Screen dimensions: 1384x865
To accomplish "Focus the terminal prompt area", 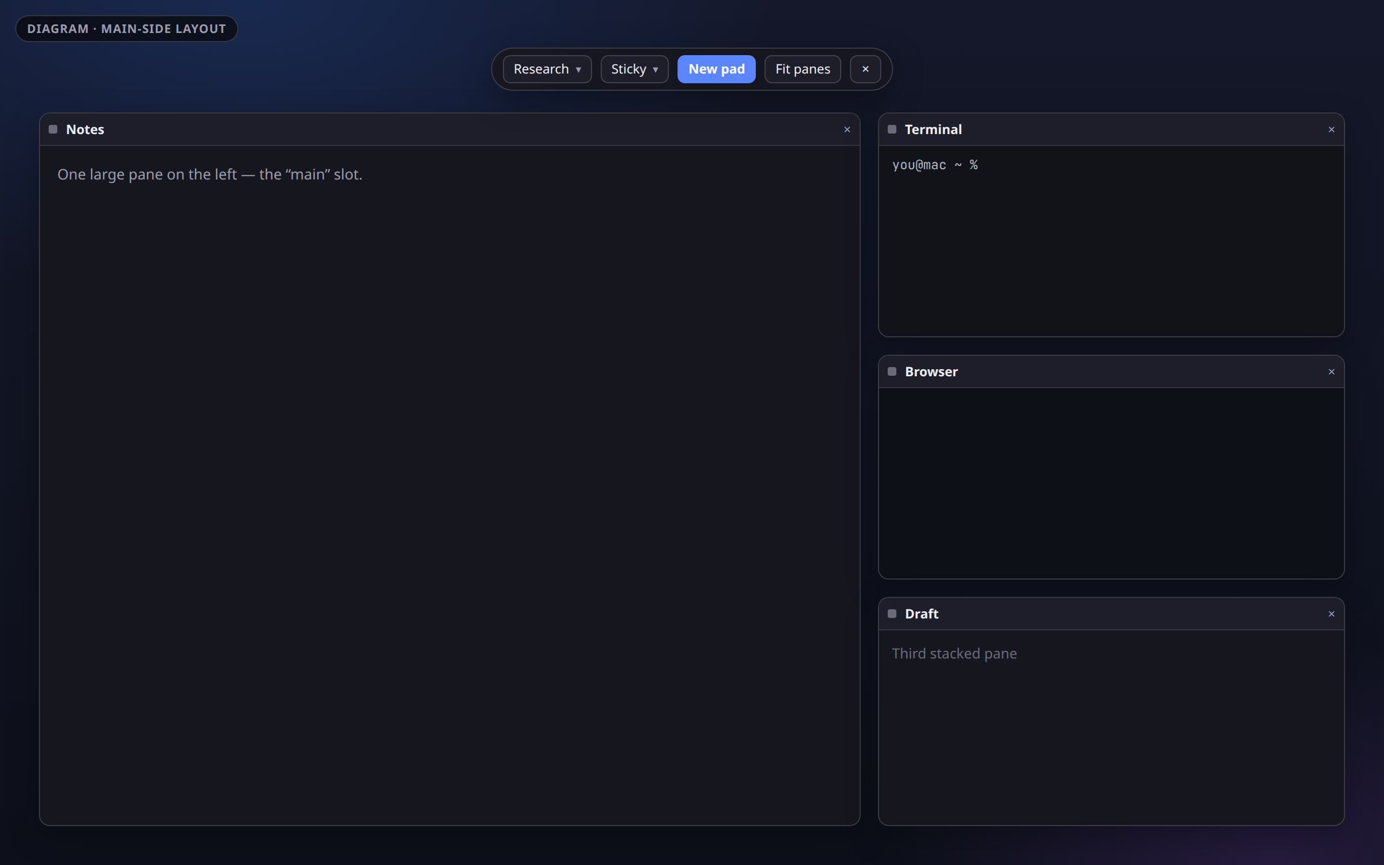I will pyautogui.click(x=1110, y=241).
